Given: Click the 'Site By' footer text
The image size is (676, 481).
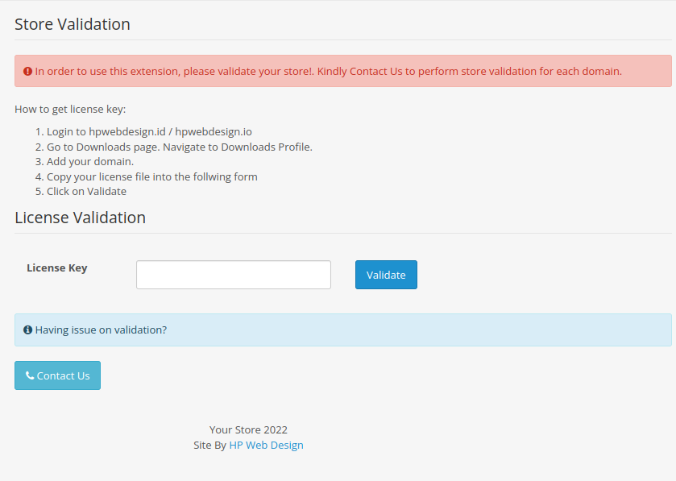Looking at the screenshot, I should coord(209,445).
